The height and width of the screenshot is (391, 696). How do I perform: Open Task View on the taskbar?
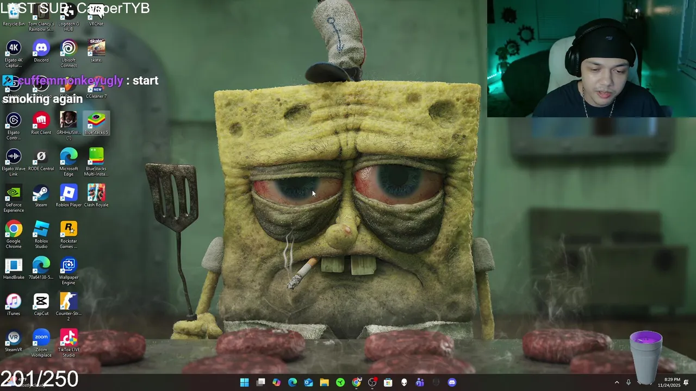tap(261, 382)
